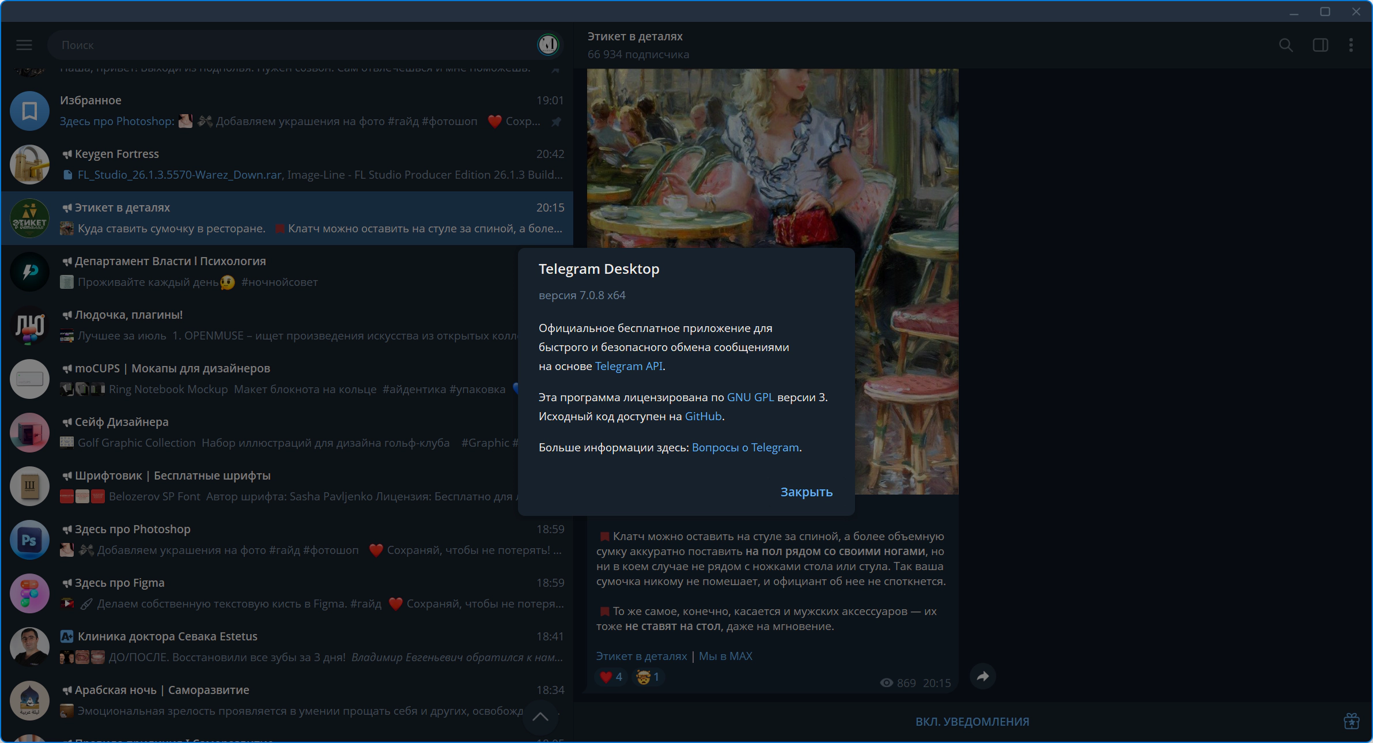Click the Департамент Власти channel avatar
1373x743 pixels.
click(x=30, y=271)
